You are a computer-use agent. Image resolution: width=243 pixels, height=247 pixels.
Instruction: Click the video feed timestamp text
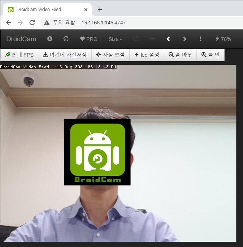(x=58, y=67)
